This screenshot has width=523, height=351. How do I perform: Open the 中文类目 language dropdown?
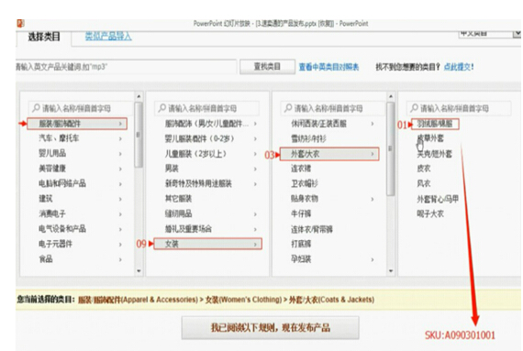tap(490, 33)
